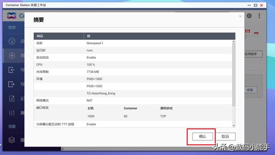Click the export sidebar icon

click(x=12, y=84)
